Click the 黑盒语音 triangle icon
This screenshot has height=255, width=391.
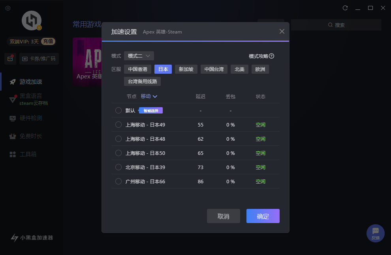pos(13,99)
